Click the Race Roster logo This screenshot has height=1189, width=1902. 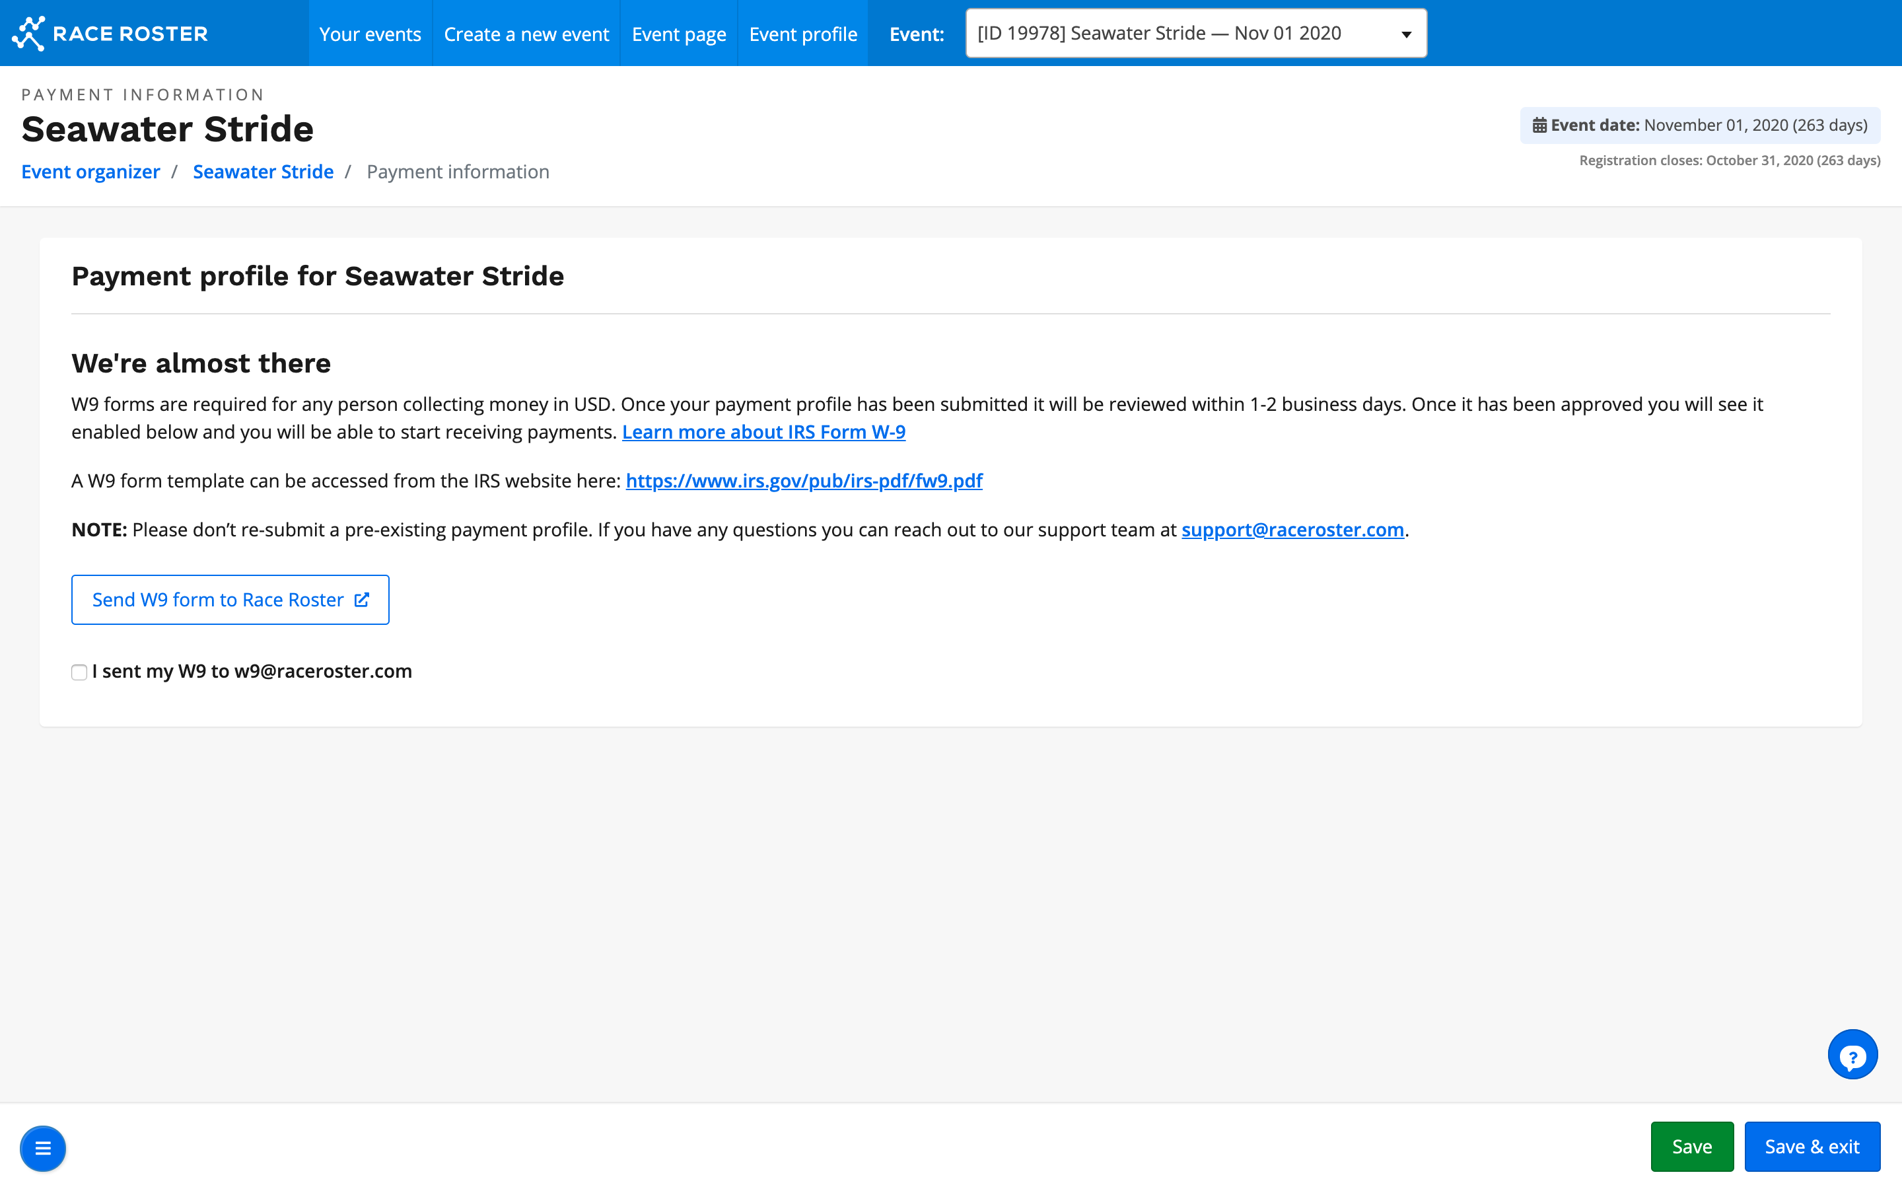(x=110, y=34)
